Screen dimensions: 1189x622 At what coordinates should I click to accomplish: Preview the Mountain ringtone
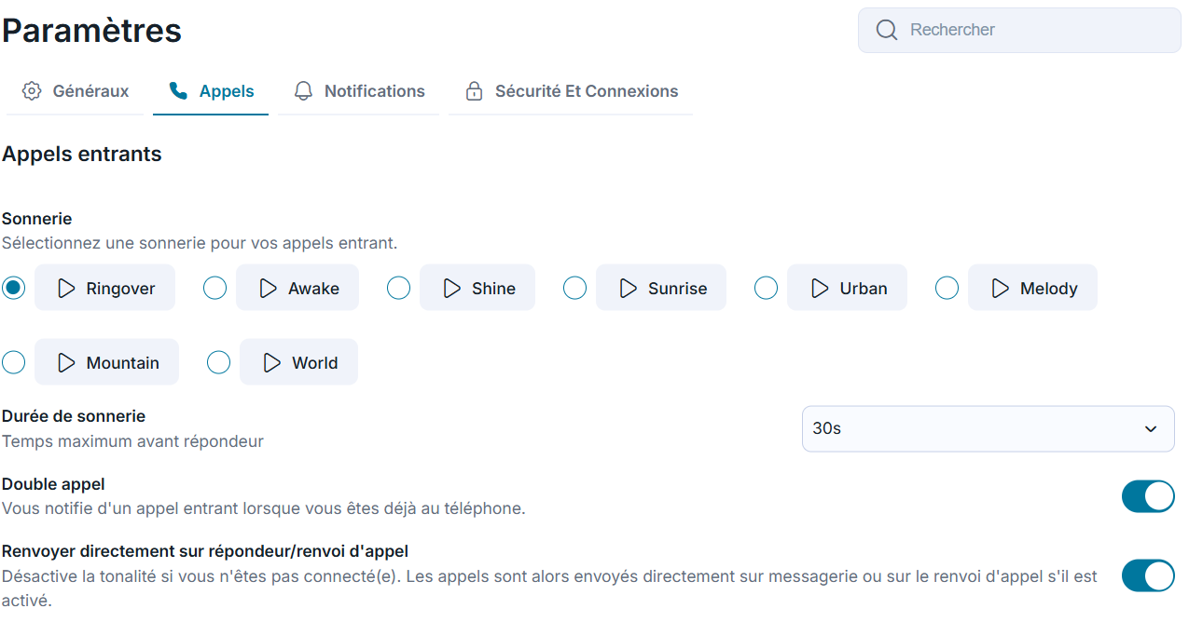pyautogui.click(x=106, y=362)
